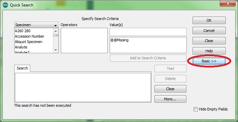Open Help for Quick Search
The width and height of the screenshot is (238, 122).
tap(209, 51)
